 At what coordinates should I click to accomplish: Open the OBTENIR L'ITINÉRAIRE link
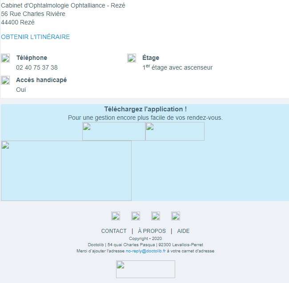35,37
